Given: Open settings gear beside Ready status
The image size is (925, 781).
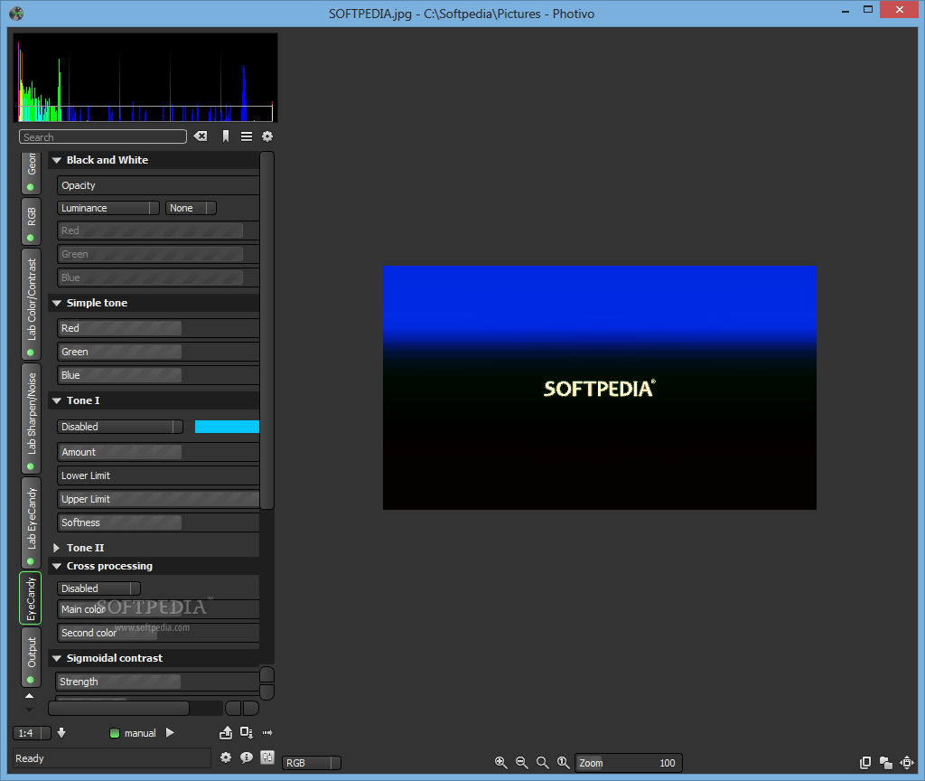Looking at the screenshot, I should (x=225, y=757).
